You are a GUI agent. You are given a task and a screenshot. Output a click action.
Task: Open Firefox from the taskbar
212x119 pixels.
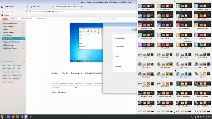13,117
